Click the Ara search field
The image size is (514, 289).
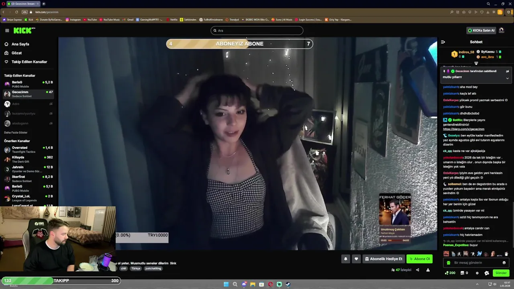[257, 31]
